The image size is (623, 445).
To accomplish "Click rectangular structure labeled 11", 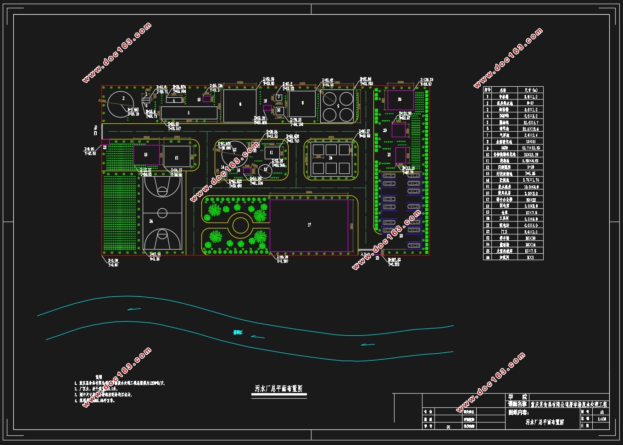I will point(271,153).
